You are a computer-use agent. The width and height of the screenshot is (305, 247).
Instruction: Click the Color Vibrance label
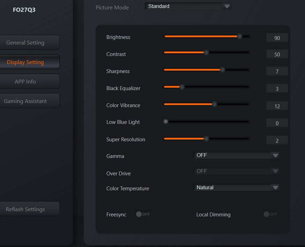point(123,105)
